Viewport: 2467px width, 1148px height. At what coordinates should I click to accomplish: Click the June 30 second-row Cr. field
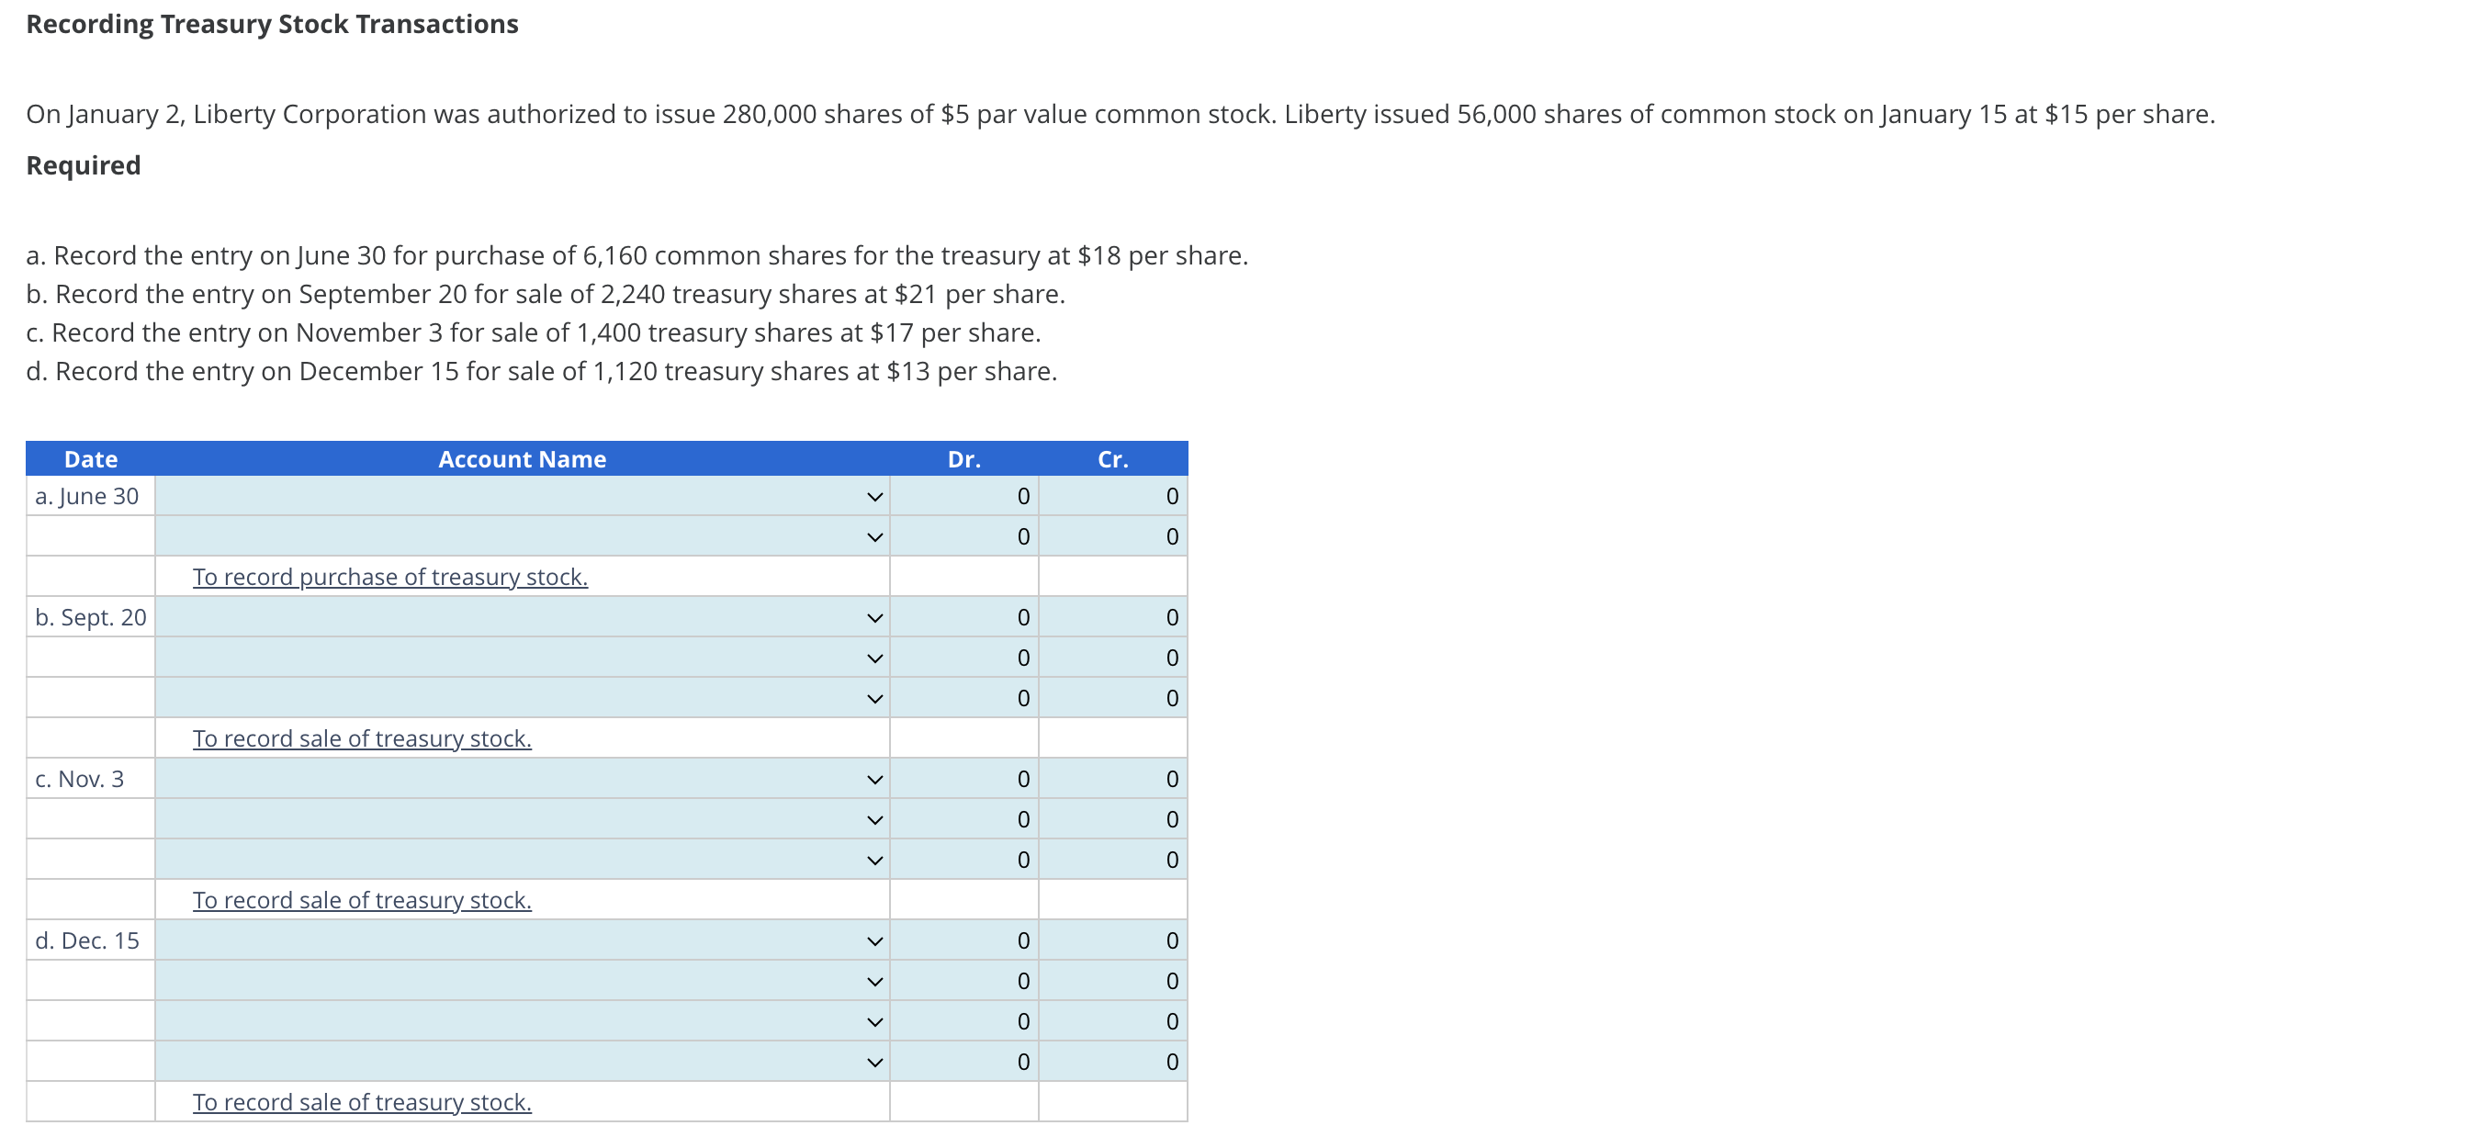(1114, 536)
